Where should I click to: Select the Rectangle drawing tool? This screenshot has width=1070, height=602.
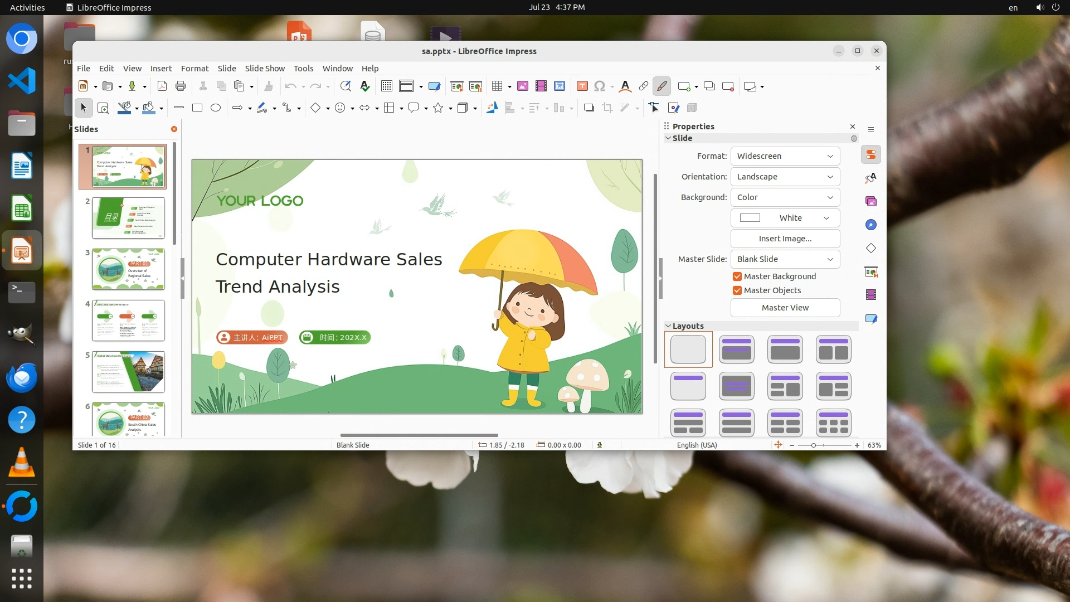[x=197, y=108]
